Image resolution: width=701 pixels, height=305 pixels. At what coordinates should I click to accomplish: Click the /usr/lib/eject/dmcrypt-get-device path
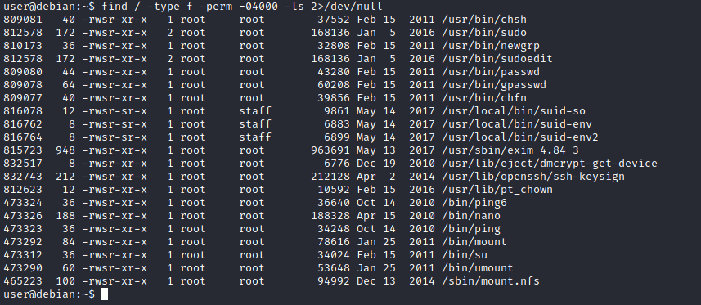pos(550,164)
